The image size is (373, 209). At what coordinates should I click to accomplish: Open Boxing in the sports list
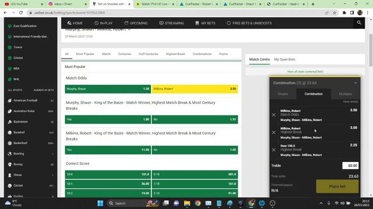click(x=30, y=164)
